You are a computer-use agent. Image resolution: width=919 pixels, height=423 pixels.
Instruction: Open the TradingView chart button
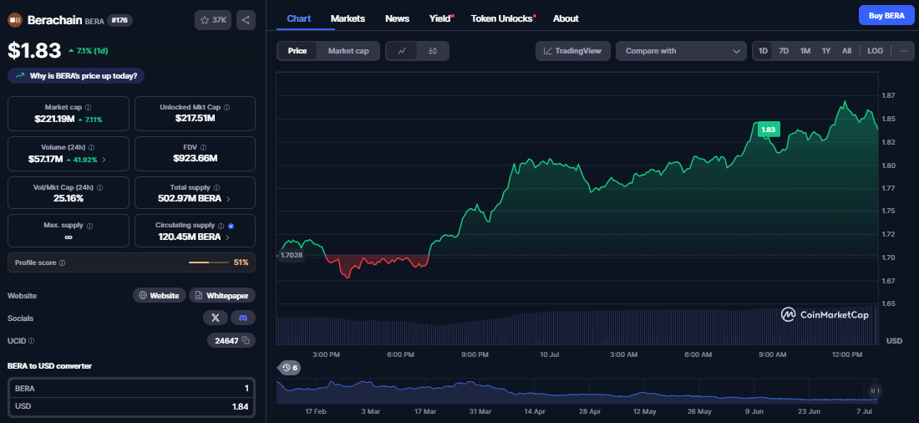(572, 51)
